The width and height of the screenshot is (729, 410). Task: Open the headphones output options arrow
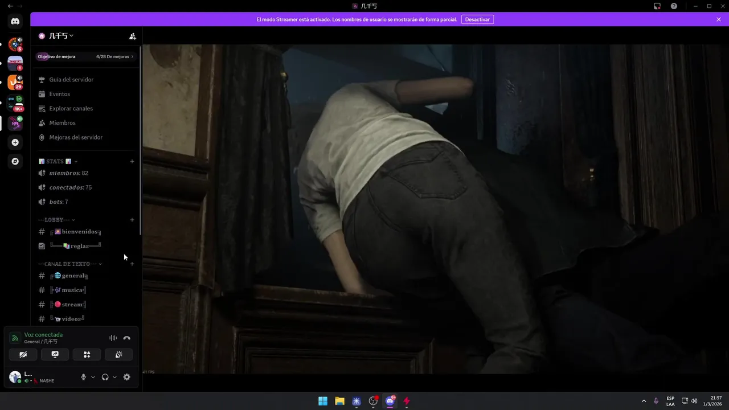114,377
